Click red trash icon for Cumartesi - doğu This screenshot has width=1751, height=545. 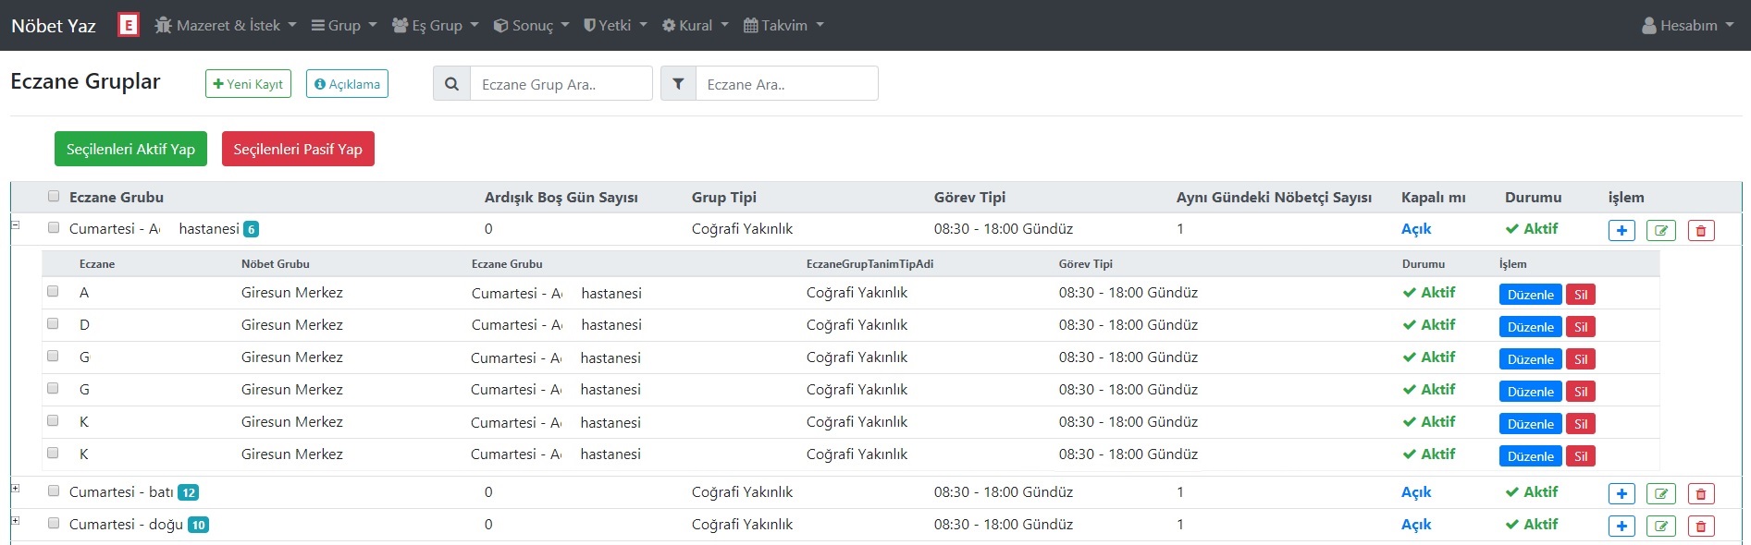coord(1700,526)
